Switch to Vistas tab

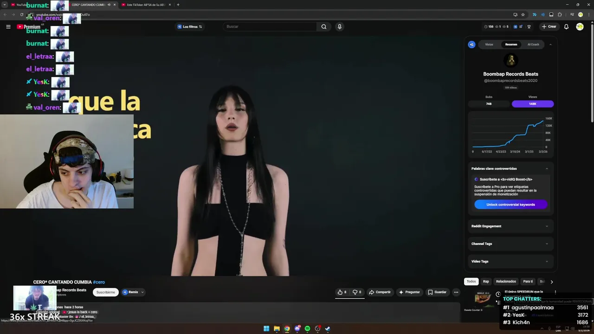pyautogui.click(x=489, y=45)
